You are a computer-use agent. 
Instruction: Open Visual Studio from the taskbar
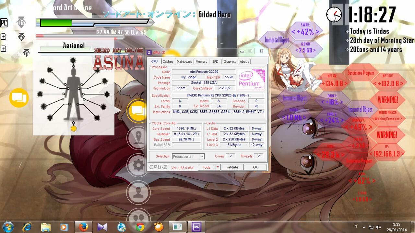pos(102,227)
